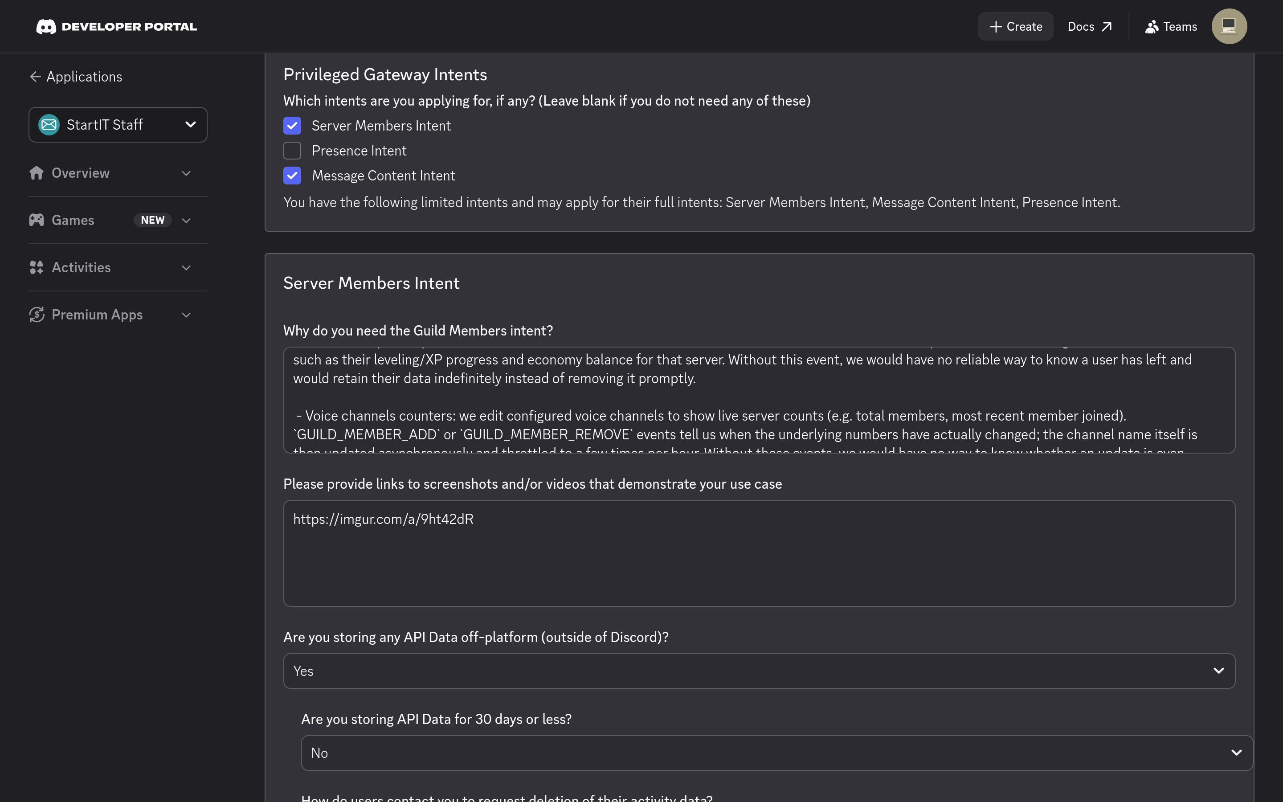Viewport: 1283px width, 802px height.
Task: Click the Discord logo icon
Action: point(46,27)
